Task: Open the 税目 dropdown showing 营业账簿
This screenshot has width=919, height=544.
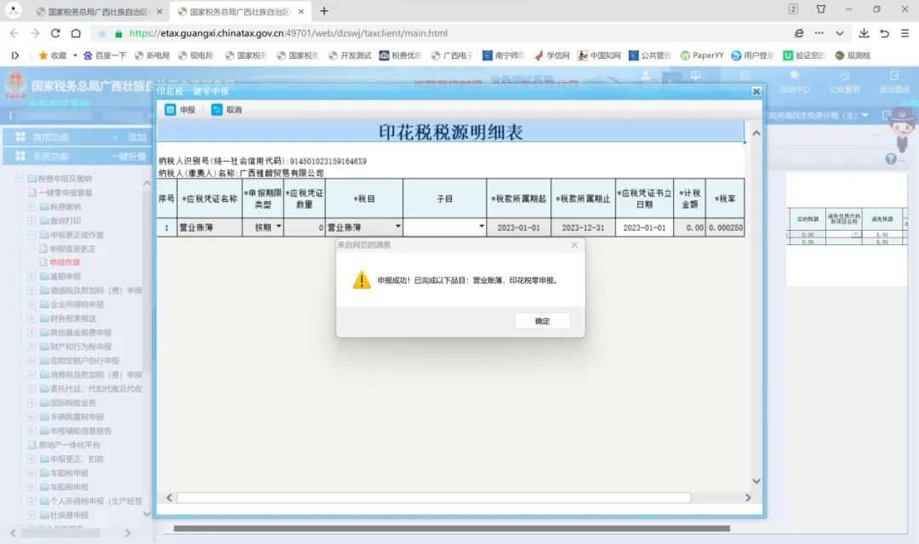Action: [x=397, y=227]
